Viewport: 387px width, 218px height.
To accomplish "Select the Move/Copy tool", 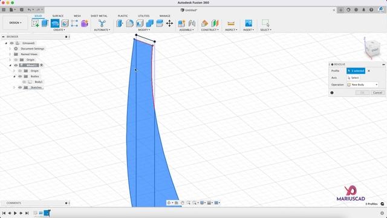I will point(169,24).
